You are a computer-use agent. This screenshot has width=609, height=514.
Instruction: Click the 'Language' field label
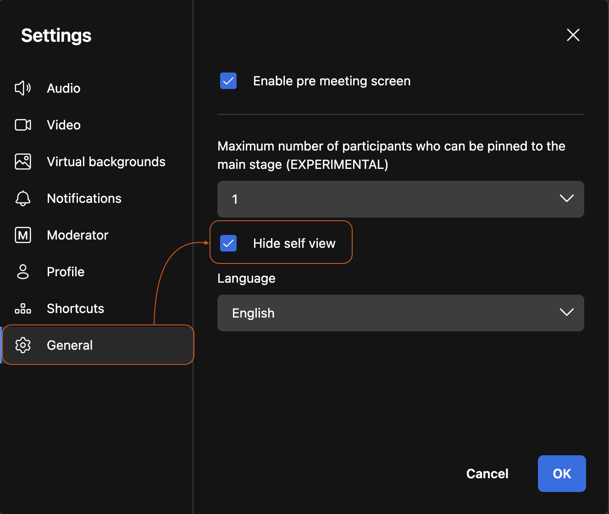tap(246, 279)
